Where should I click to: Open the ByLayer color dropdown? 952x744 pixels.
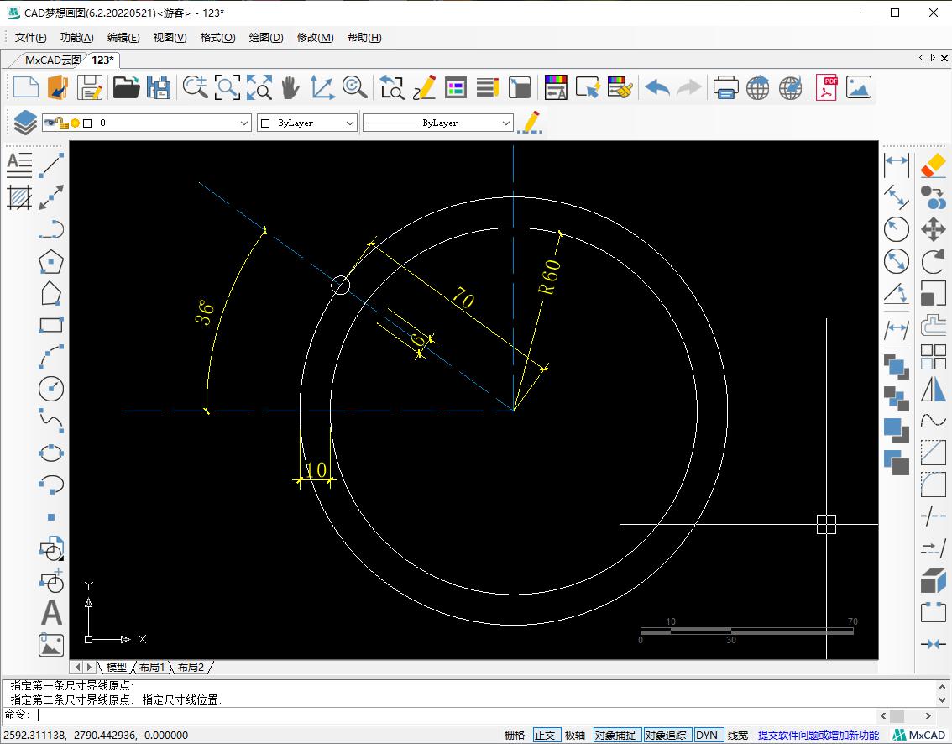352,122
